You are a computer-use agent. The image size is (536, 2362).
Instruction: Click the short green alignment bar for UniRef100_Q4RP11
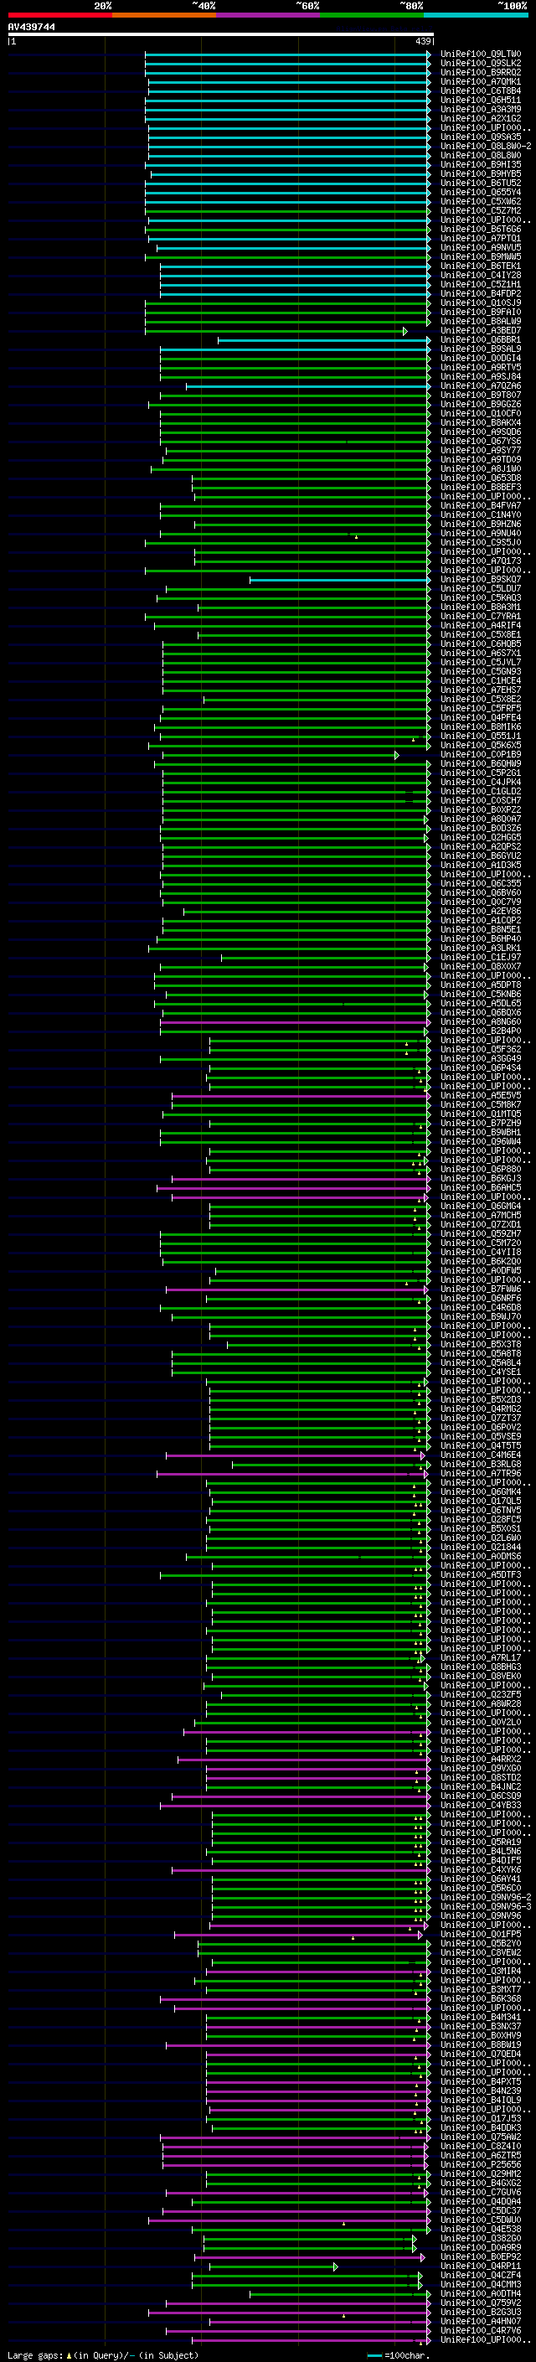[x=274, y=2266]
